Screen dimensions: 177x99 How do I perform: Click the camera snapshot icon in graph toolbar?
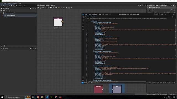(43, 8)
